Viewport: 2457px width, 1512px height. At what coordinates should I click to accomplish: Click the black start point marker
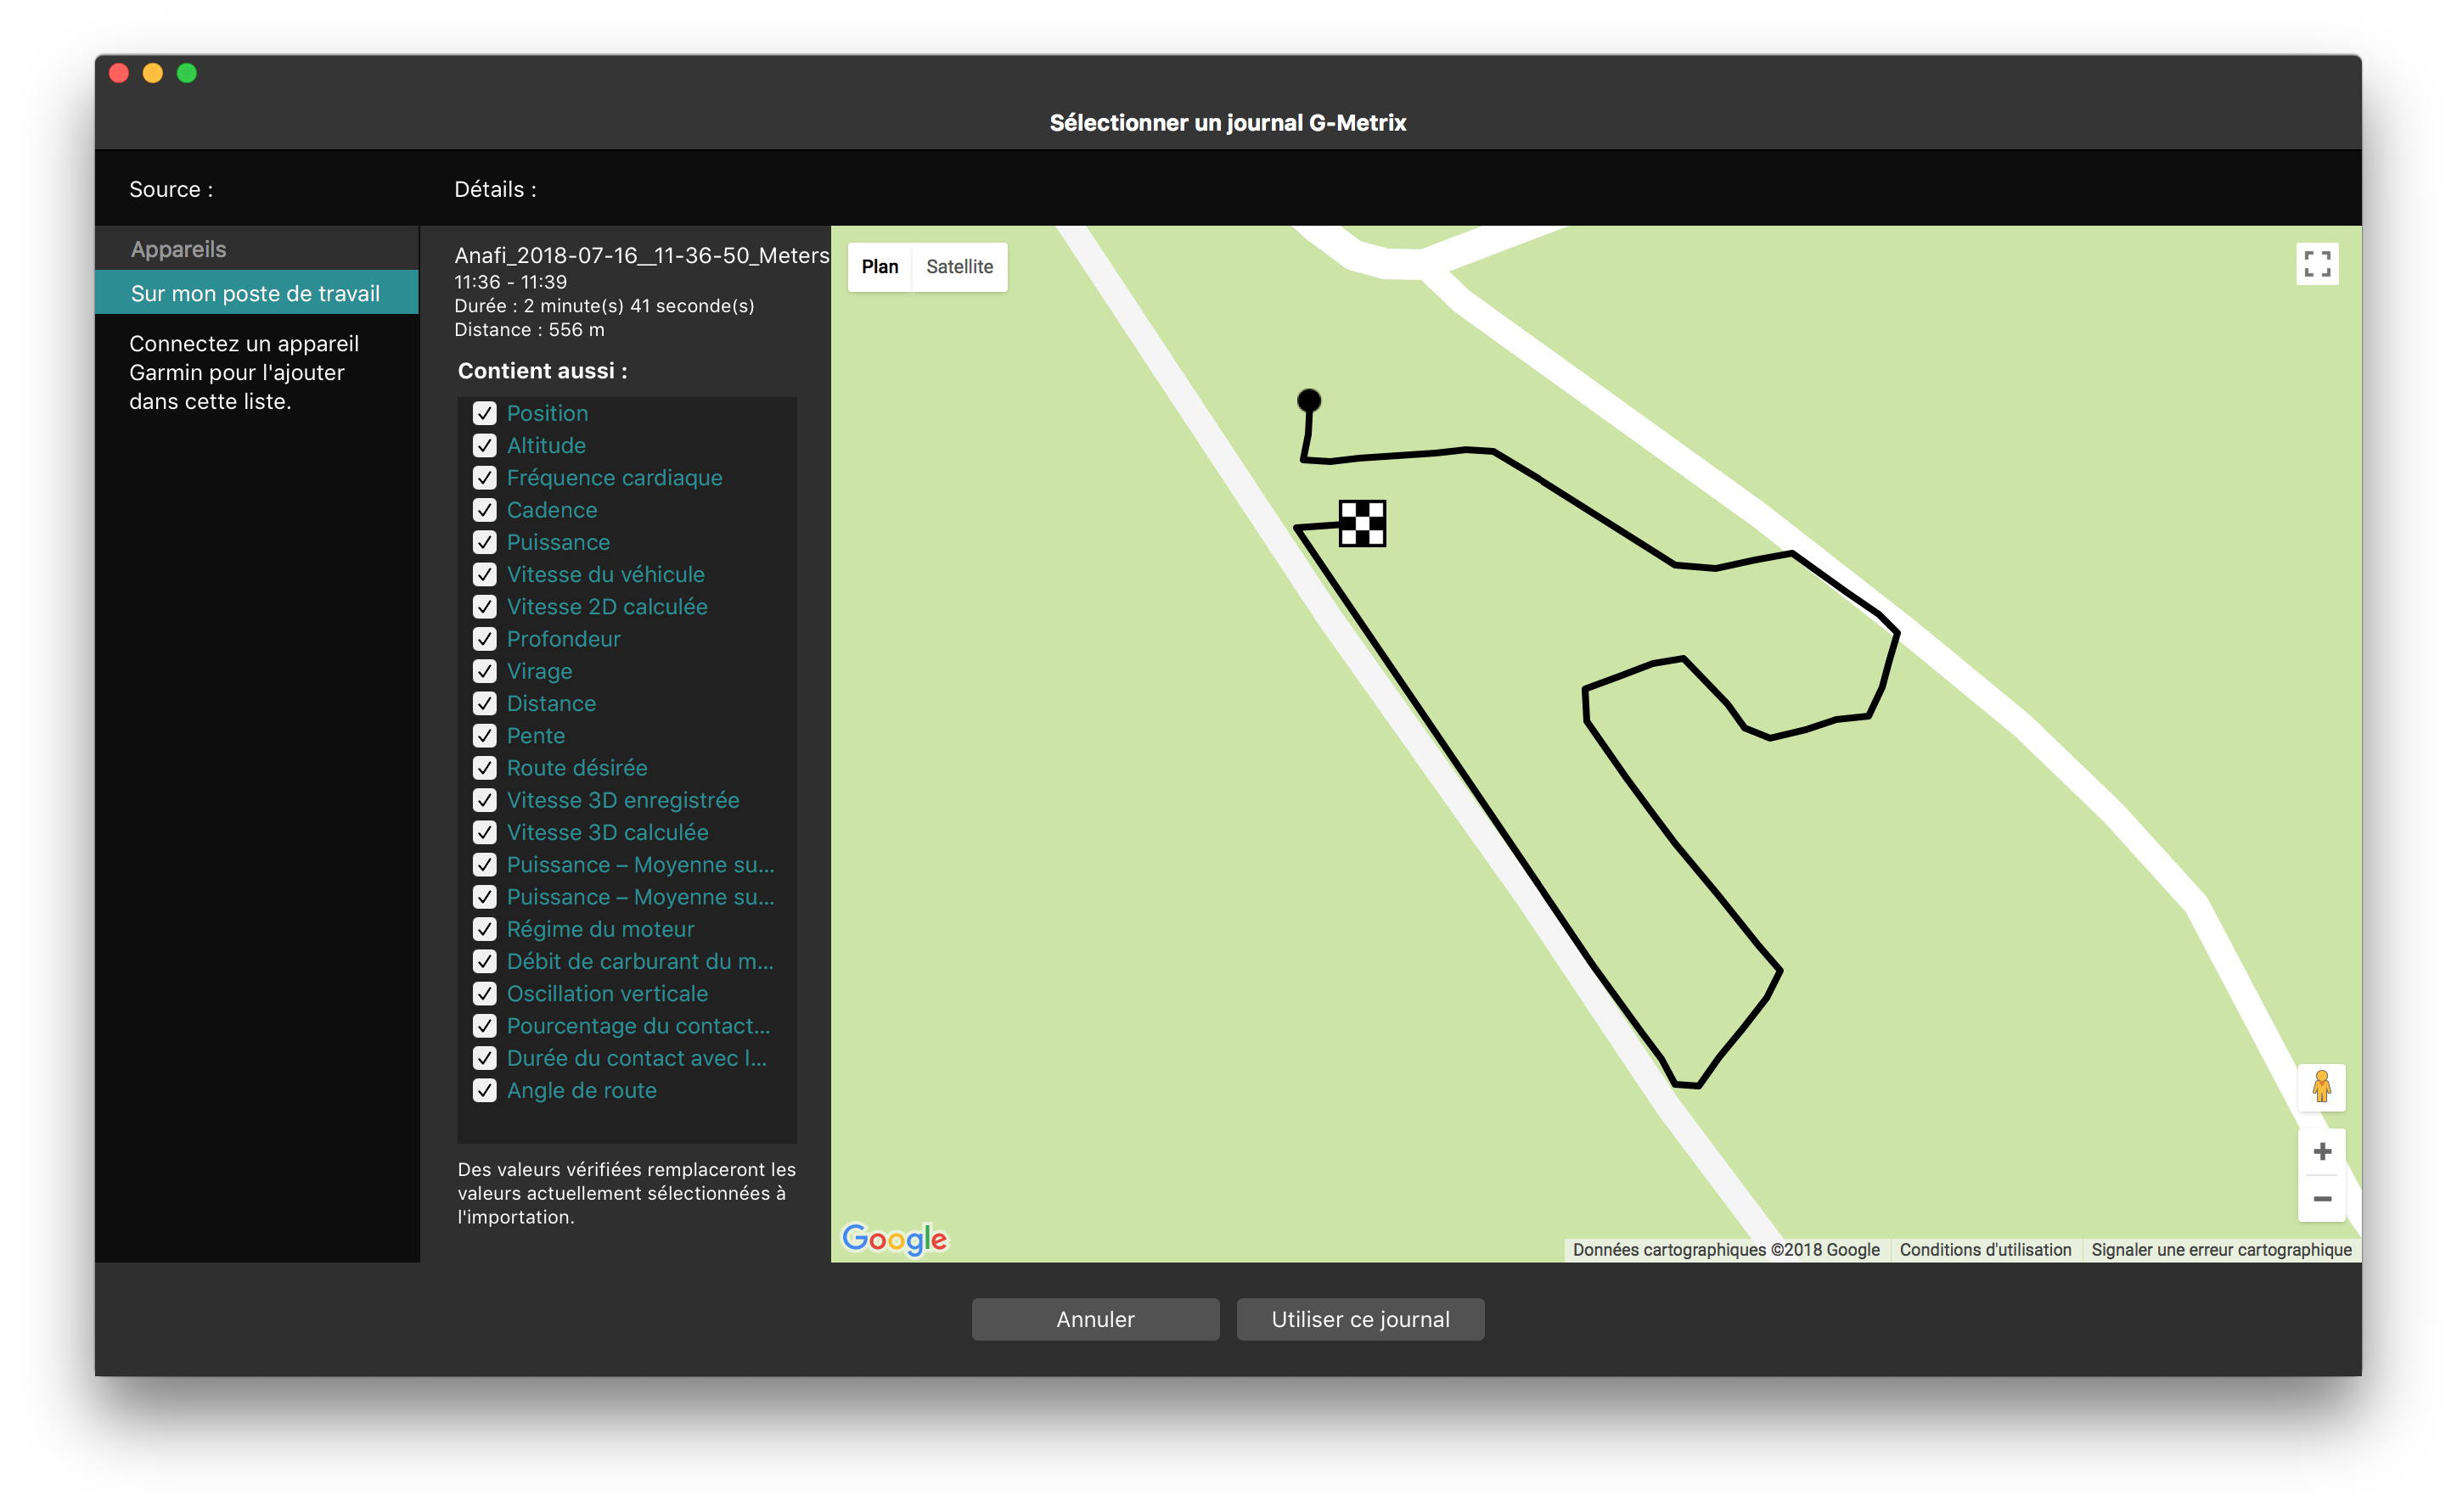click(1307, 401)
